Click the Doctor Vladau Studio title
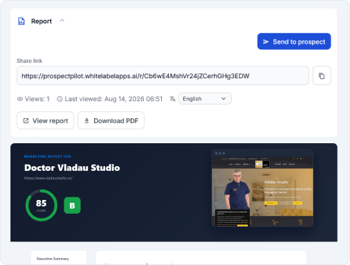This screenshot has height=265, width=350. [72, 167]
